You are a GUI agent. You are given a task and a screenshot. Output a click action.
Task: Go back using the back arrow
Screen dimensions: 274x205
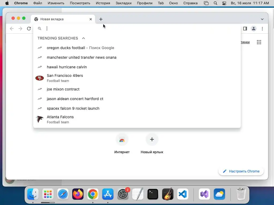[12, 28]
